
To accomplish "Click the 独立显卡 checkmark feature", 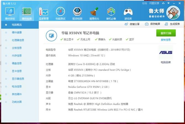I will (x=67, y=39).
